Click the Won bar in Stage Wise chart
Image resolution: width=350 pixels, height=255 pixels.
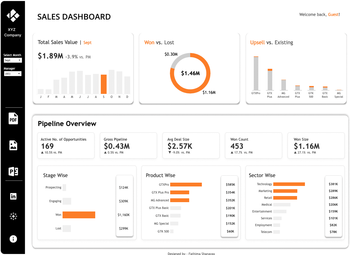tap(79, 215)
